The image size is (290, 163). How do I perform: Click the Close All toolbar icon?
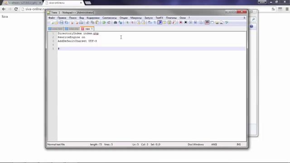coord(77,23)
